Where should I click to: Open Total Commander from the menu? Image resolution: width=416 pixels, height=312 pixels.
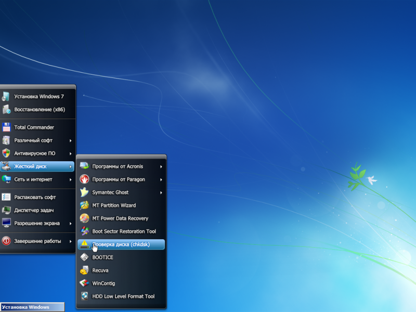(37, 127)
